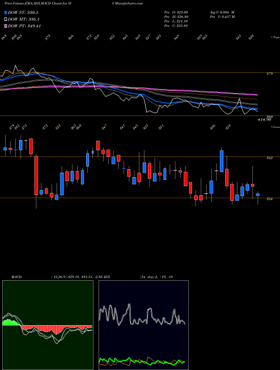The width and height of the screenshot is (280, 370).
Task: Click the tall red candle near 342 line
Action: (x=36, y=175)
